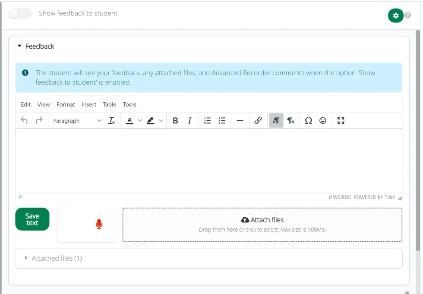Toggle right-to-left text direction
Image resolution: width=423 pixels, height=294 pixels.
(x=291, y=121)
